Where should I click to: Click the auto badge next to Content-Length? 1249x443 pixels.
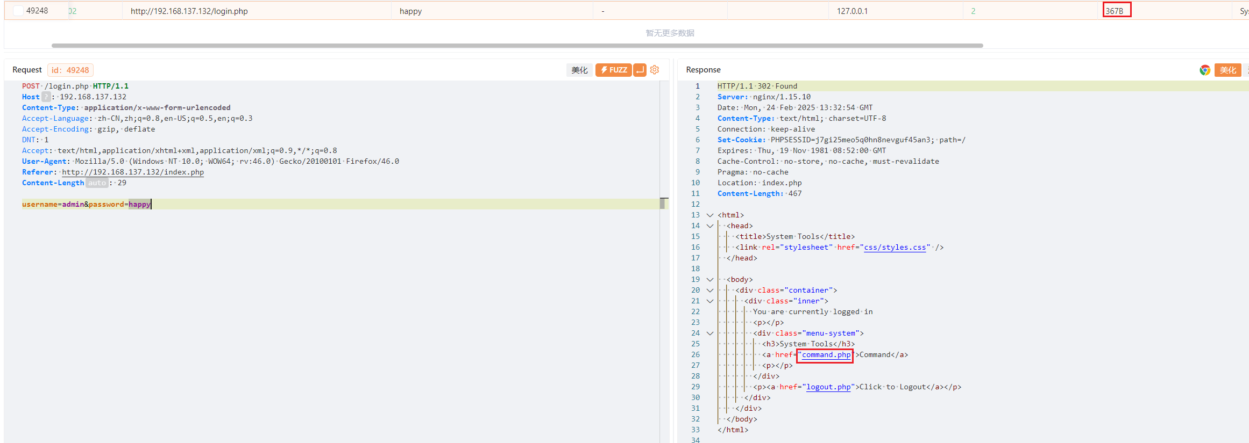pyautogui.click(x=97, y=183)
